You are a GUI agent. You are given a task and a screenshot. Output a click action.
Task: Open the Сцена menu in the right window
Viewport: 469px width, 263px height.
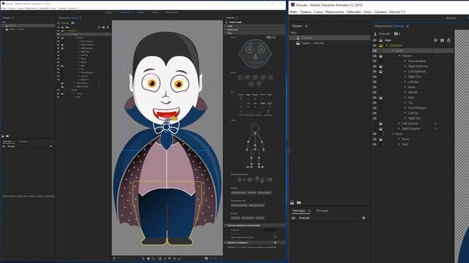pos(318,12)
